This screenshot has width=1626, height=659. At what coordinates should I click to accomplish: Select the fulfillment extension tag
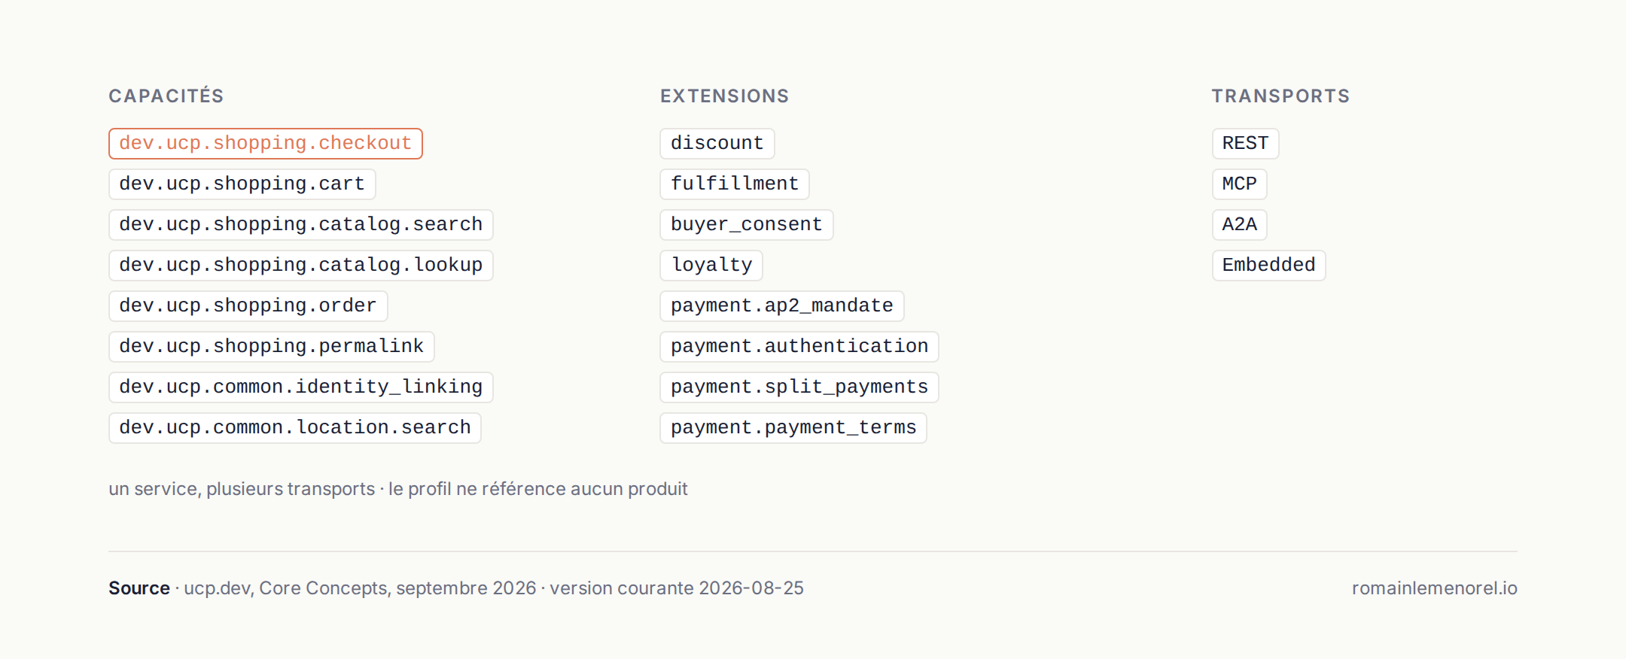734,184
